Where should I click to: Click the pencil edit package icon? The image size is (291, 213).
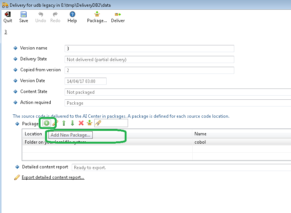pyautogui.click(x=55, y=123)
